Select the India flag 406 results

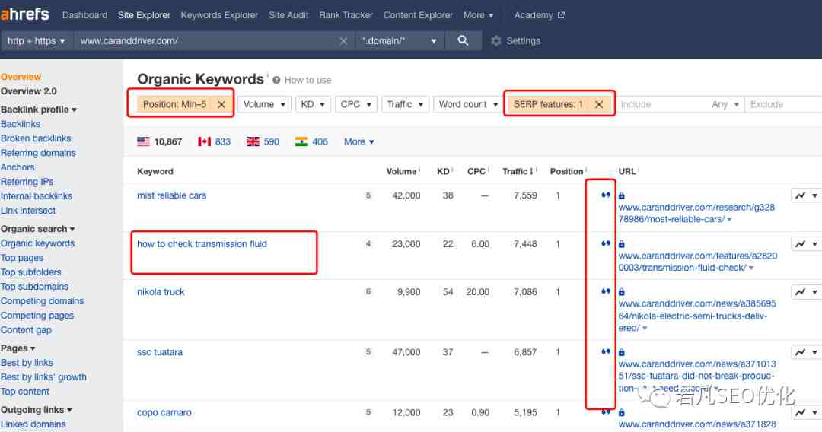point(311,141)
